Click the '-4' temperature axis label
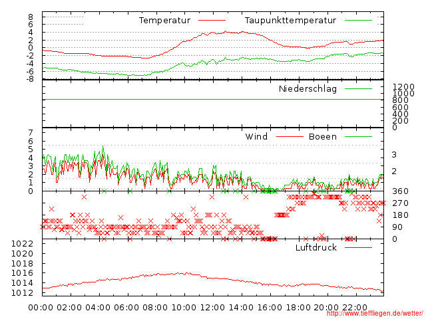The width and height of the screenshot is (426, 319). tap(29, 64)
